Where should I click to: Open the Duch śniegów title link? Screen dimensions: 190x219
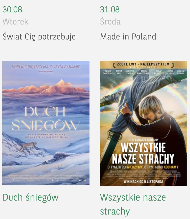coord(30,197)
